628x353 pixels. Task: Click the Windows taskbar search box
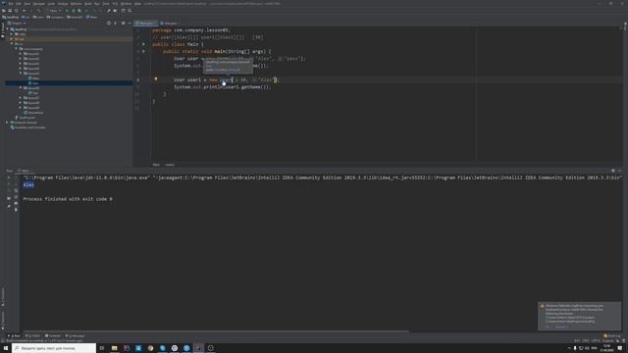54,348
